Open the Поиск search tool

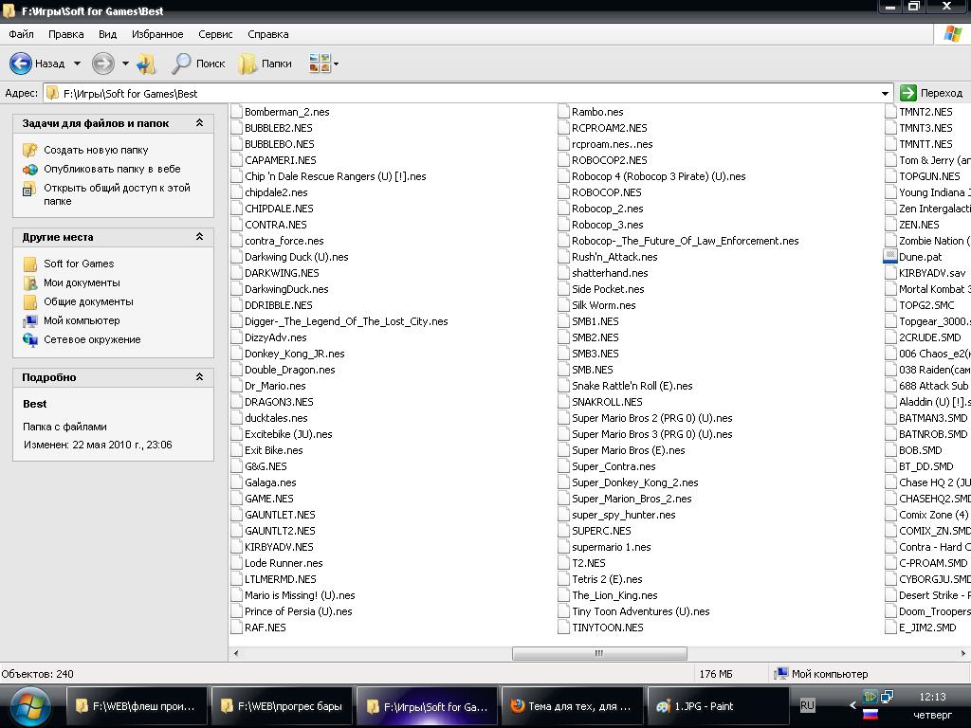click(198, 64)
